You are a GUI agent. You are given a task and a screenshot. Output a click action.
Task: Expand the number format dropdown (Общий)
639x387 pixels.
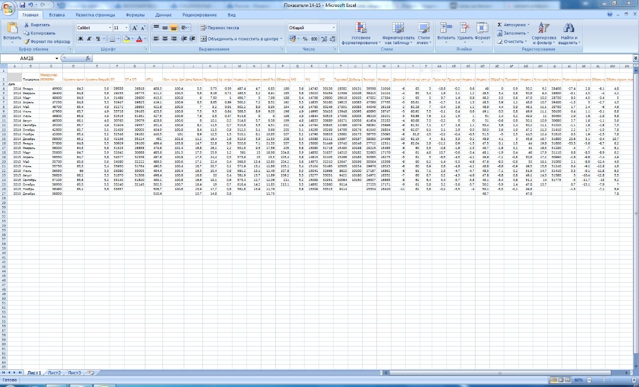point(333,28)
